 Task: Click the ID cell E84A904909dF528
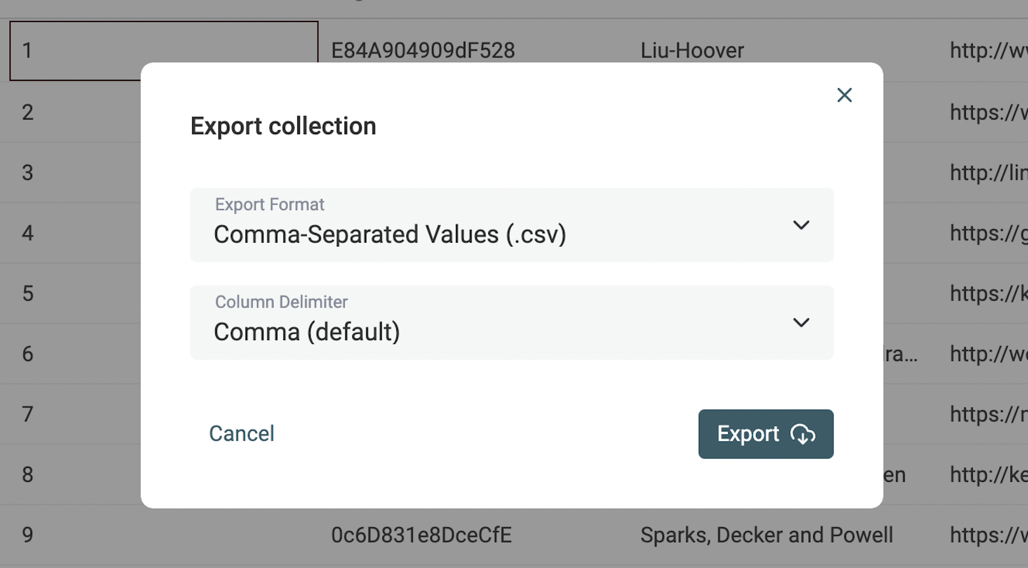(x=423, y=50)
